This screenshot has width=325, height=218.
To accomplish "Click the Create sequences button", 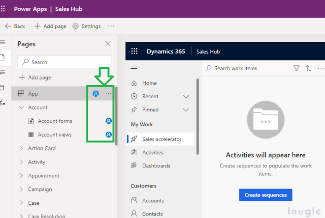I will (x=265, y=195).
